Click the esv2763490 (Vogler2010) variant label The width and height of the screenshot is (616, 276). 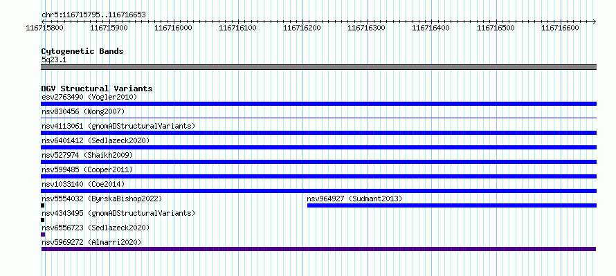[89, 97]
